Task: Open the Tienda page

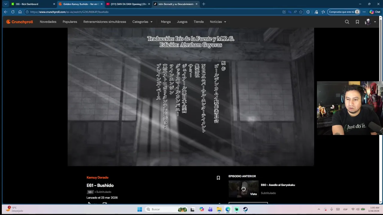Action: tap(199, 22)
